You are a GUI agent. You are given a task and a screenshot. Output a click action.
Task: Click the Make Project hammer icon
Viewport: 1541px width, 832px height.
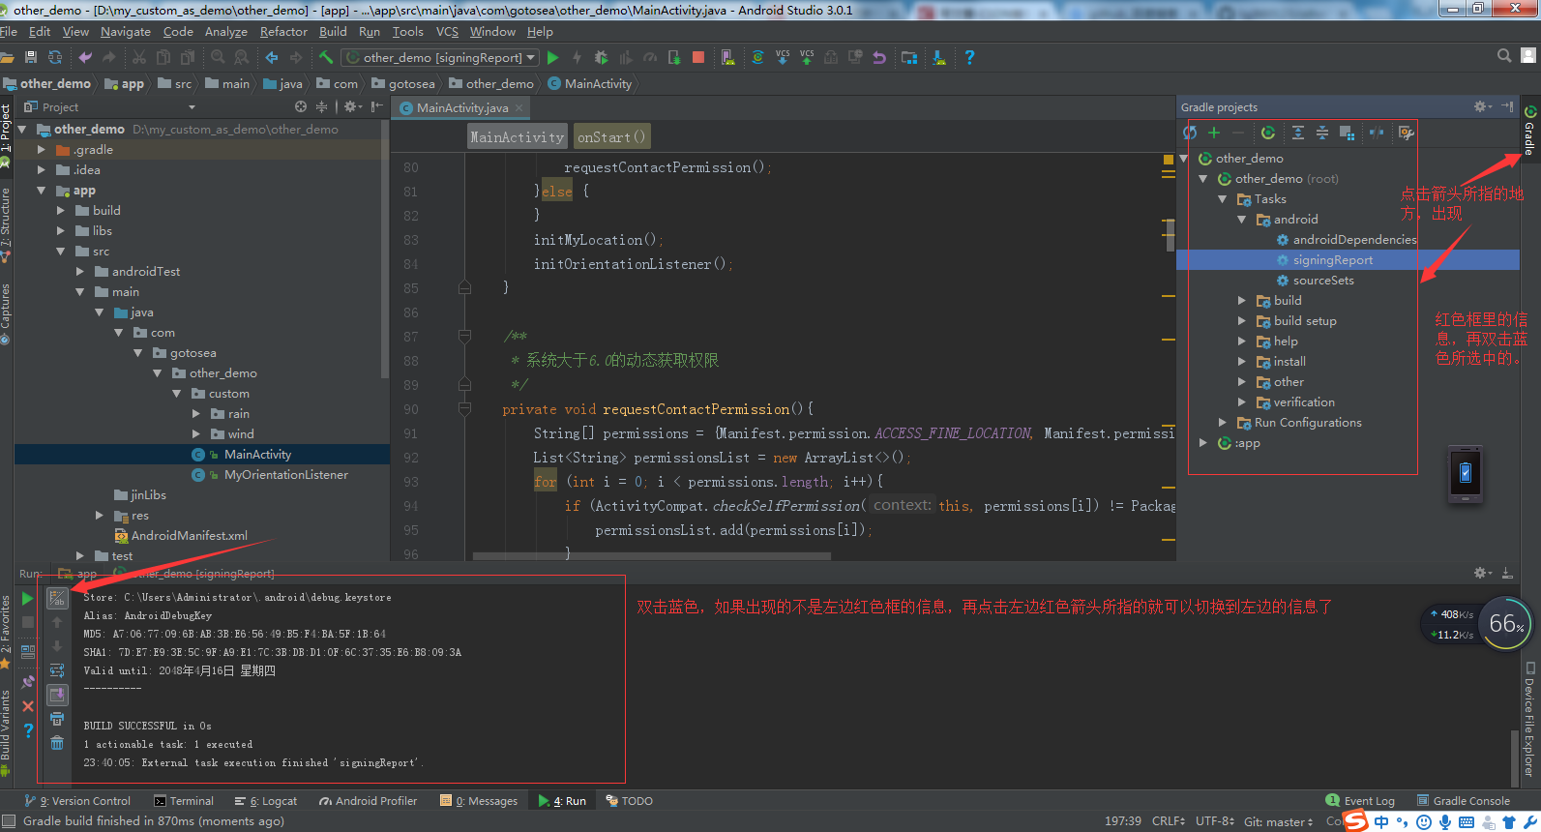(x=326, y=57)
